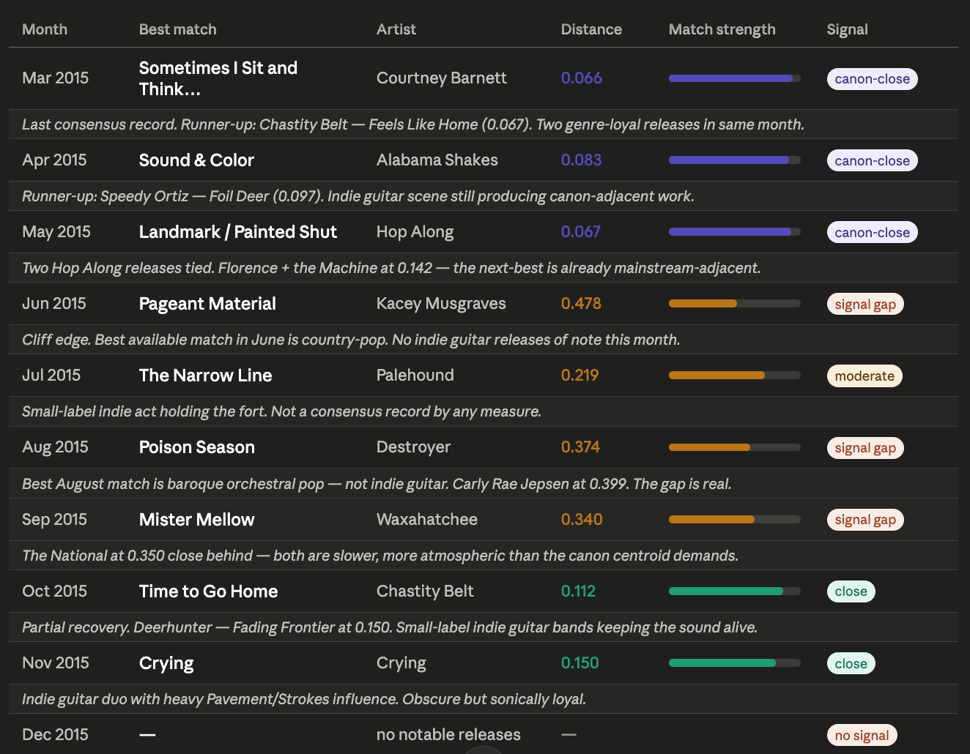Open the Landmark / Painted Shut entry
This screenshot has width=970, height=754.
(x=237, y=232)
